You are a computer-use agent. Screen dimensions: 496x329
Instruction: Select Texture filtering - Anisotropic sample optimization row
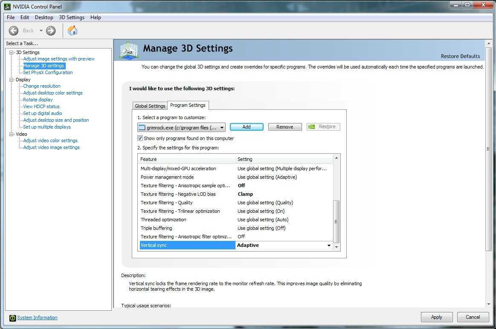click(x=236, y=186)
